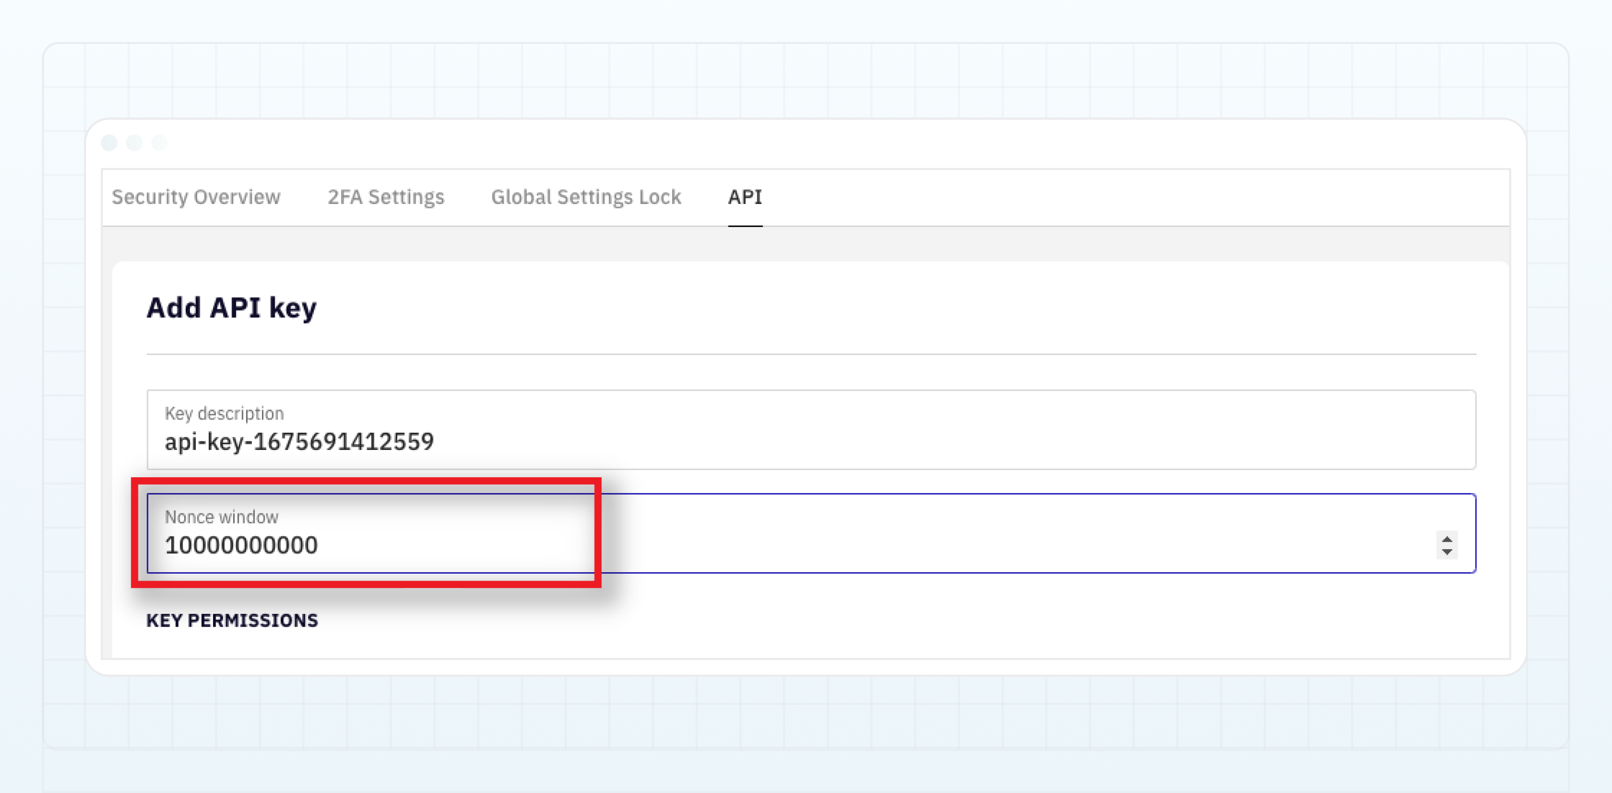Switch to the 2FA Settings tab
Viewport: 1612px width, 793px height.
click(386, 197)
